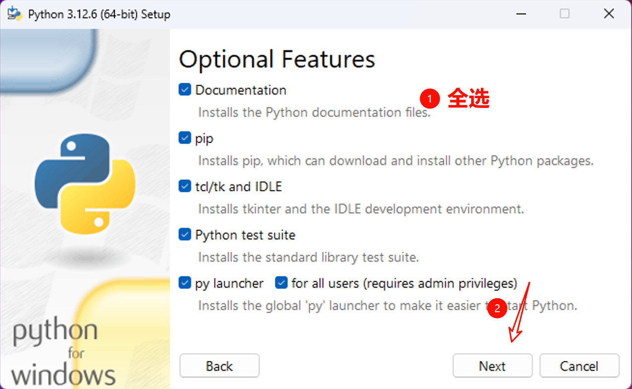Untick the Python test suite checkbox

click(185, 234)
